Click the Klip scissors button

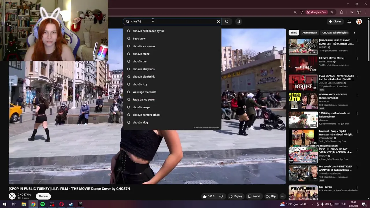[271, 196]
